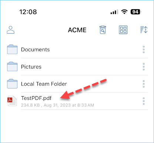Tap the Pictures folder icon
The image size is (154, 143).
click(x=12, y=67)
